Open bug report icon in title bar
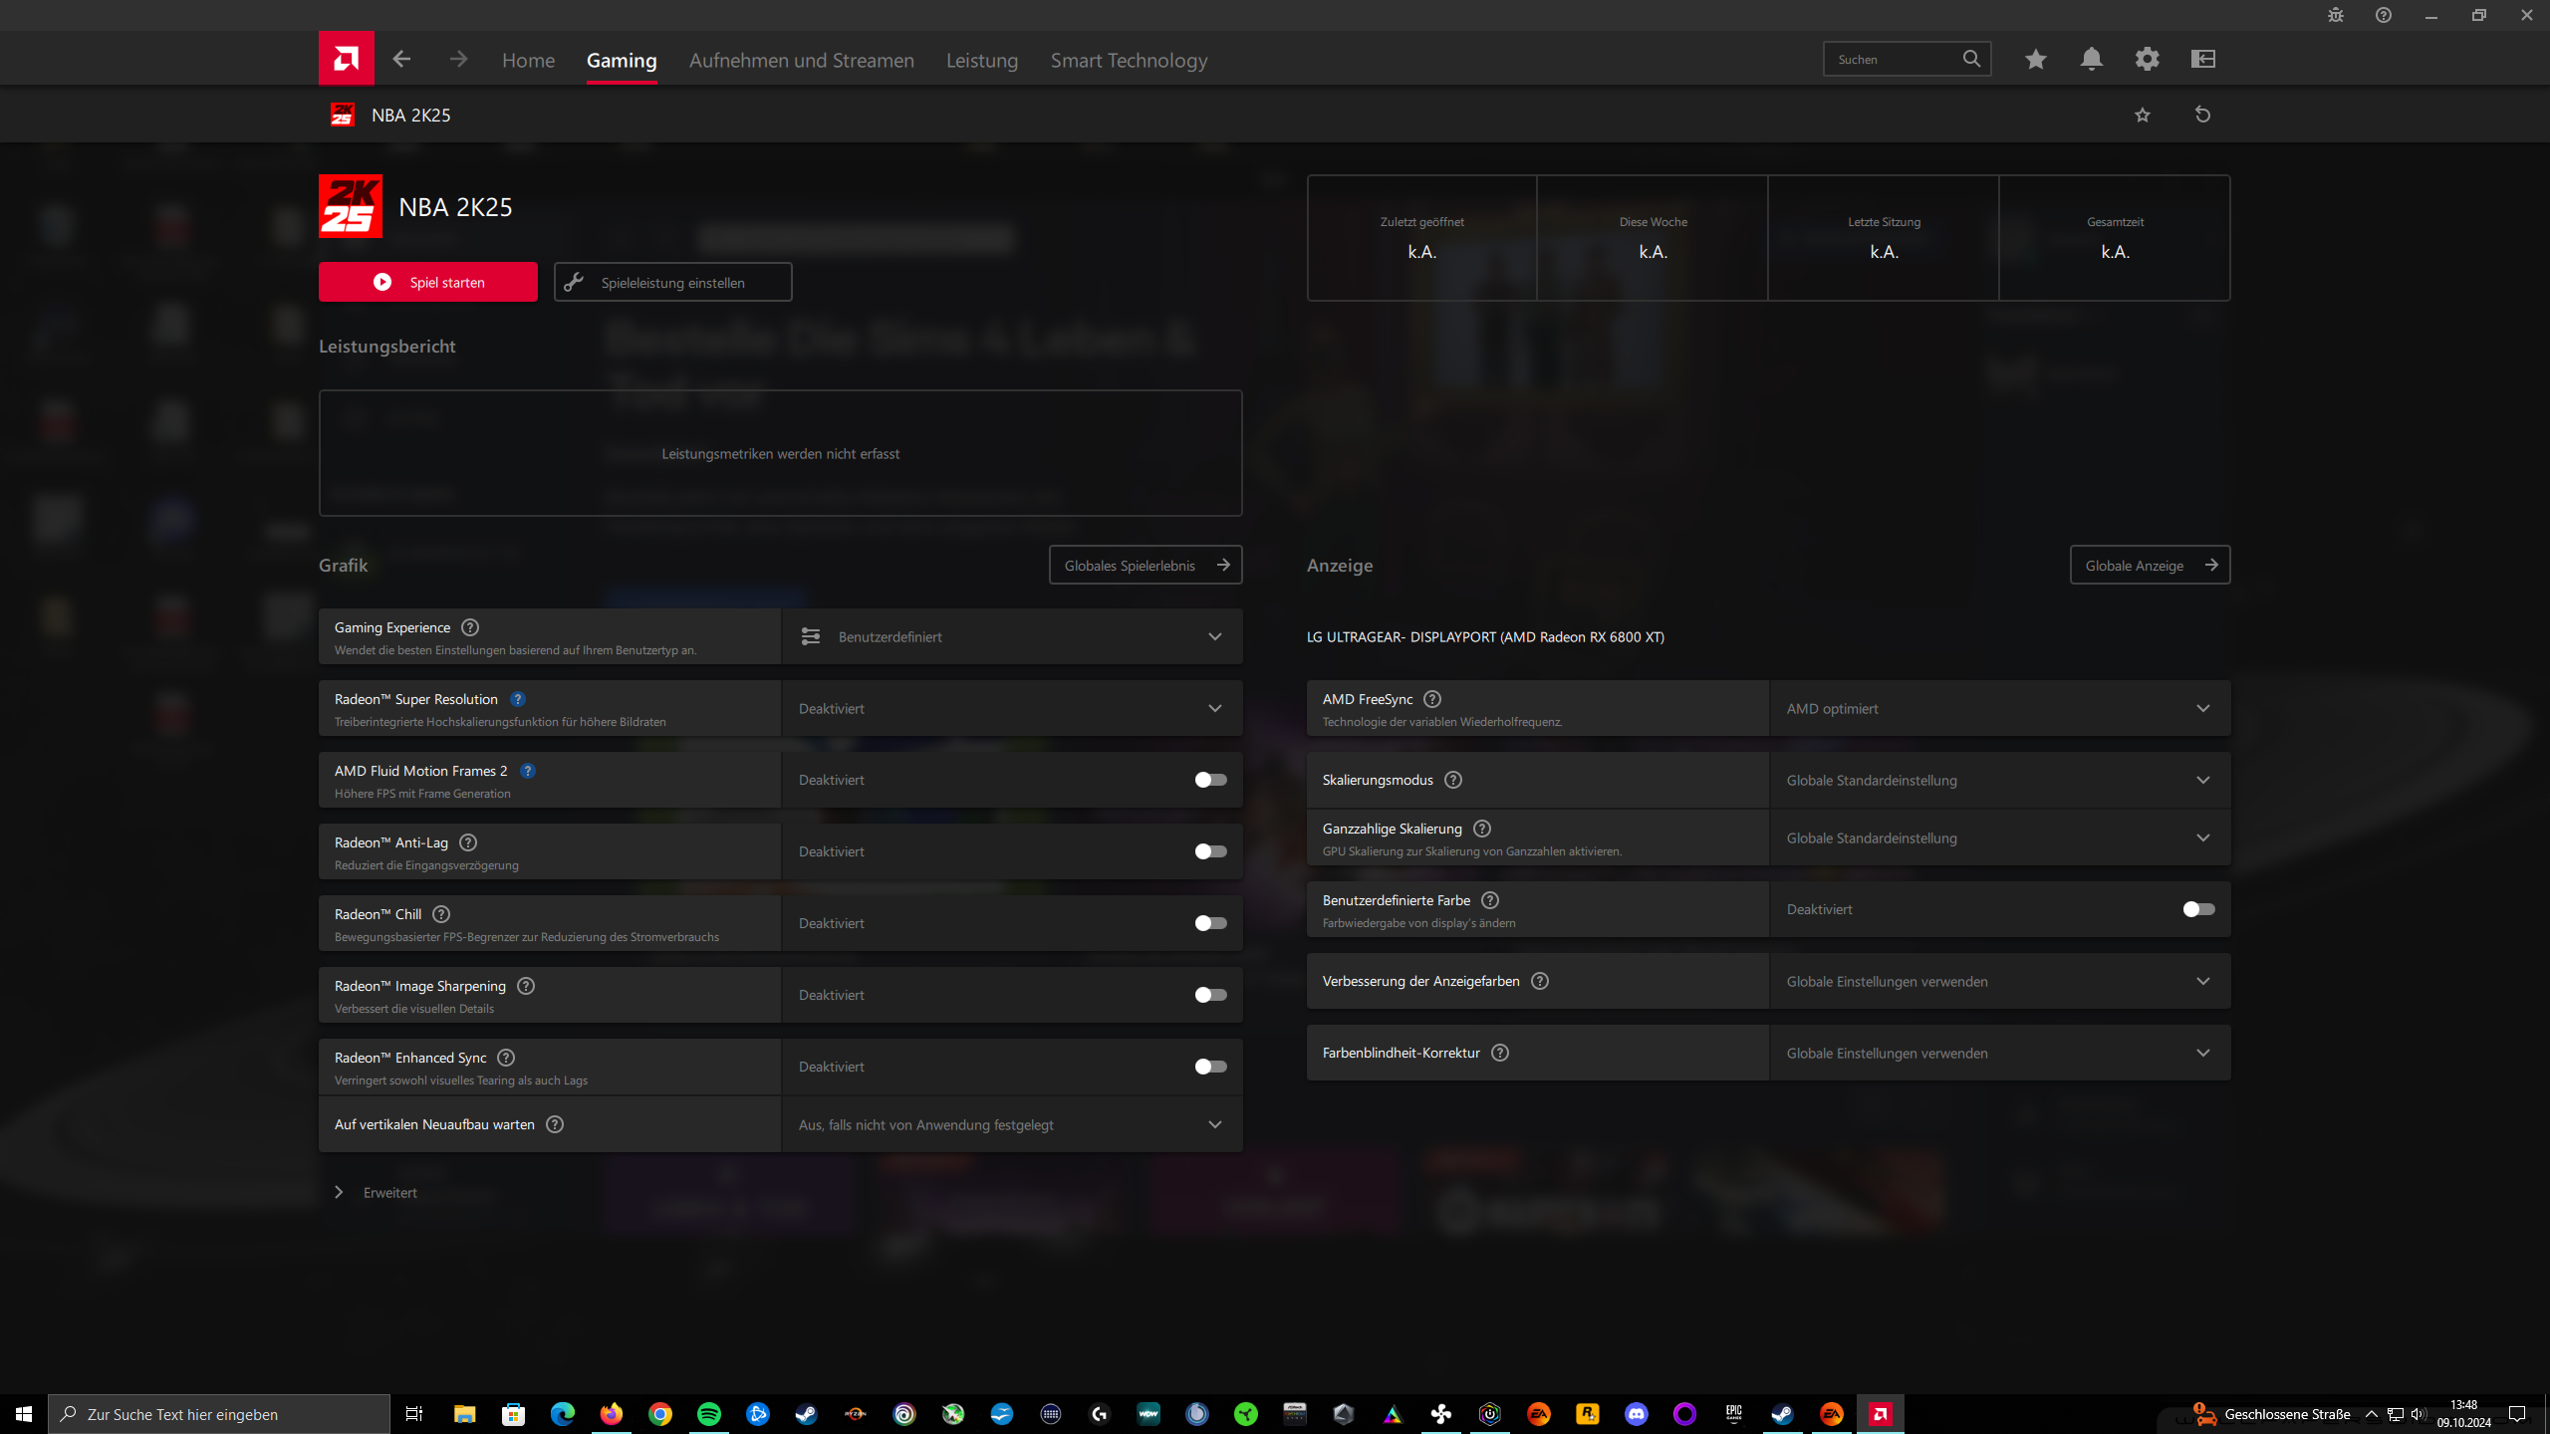 click(2335, 15)
